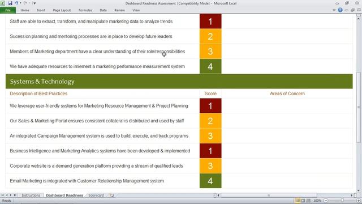Save the workbook using the floppy disk icon
Viewport: 362px width, 204px height.
[10, 3]
